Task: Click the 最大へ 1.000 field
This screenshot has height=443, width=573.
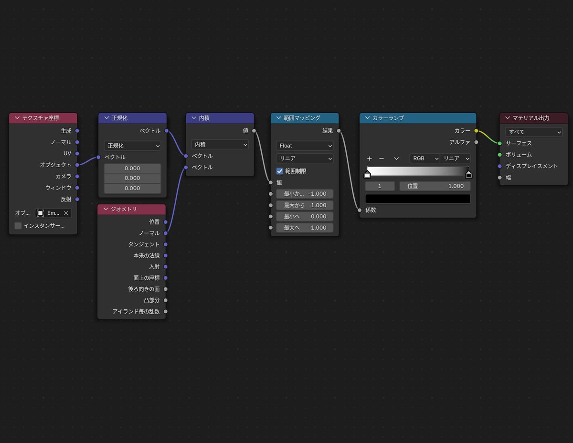Action: [305, 228]
